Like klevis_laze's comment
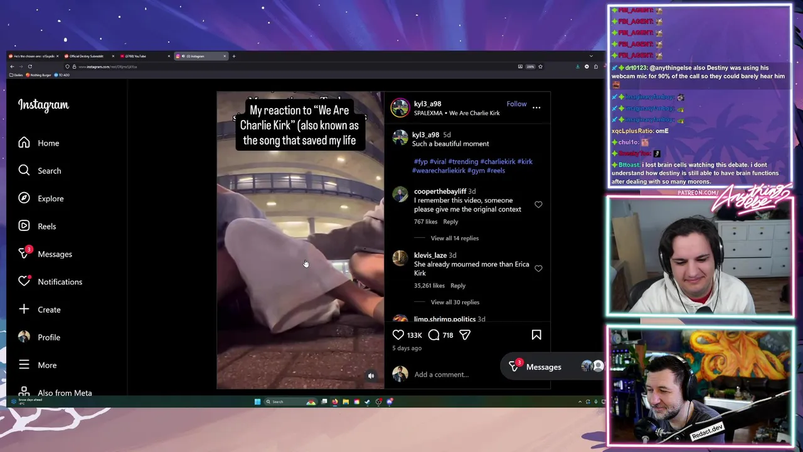The height and width of the screenshot is (452, 803). click(x=538, y=269)
